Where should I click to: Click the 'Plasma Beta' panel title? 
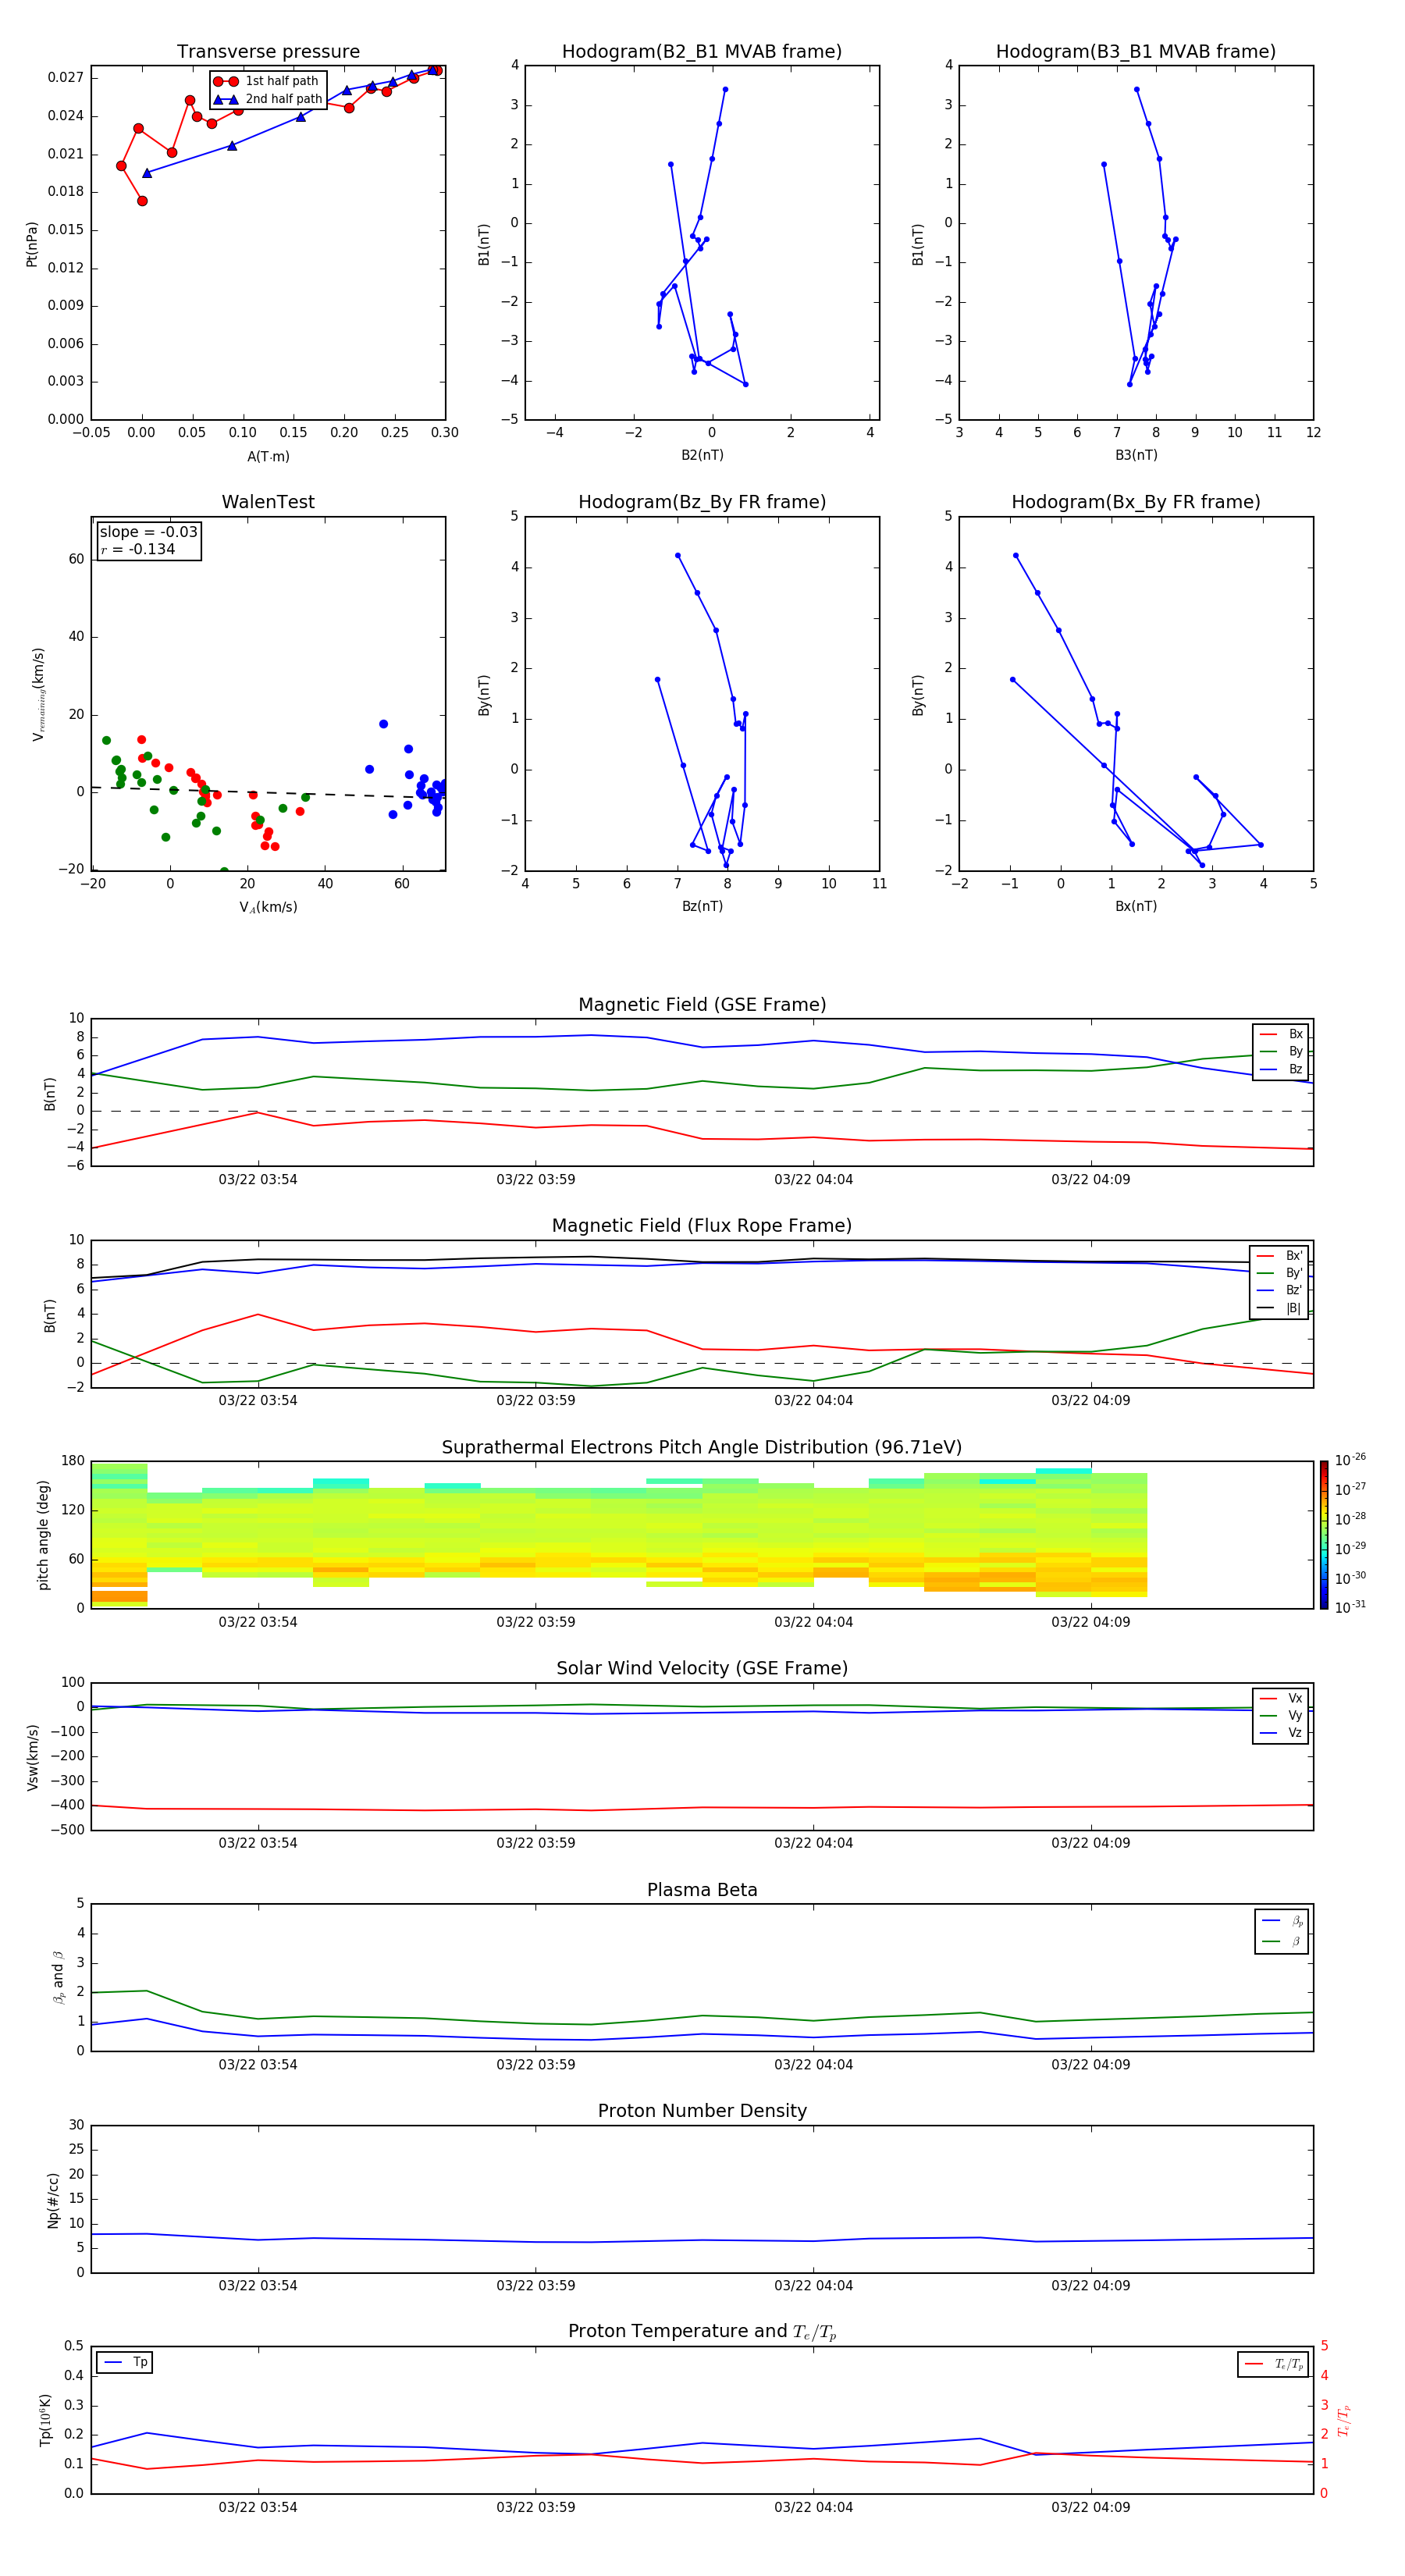coord(702,1890)
